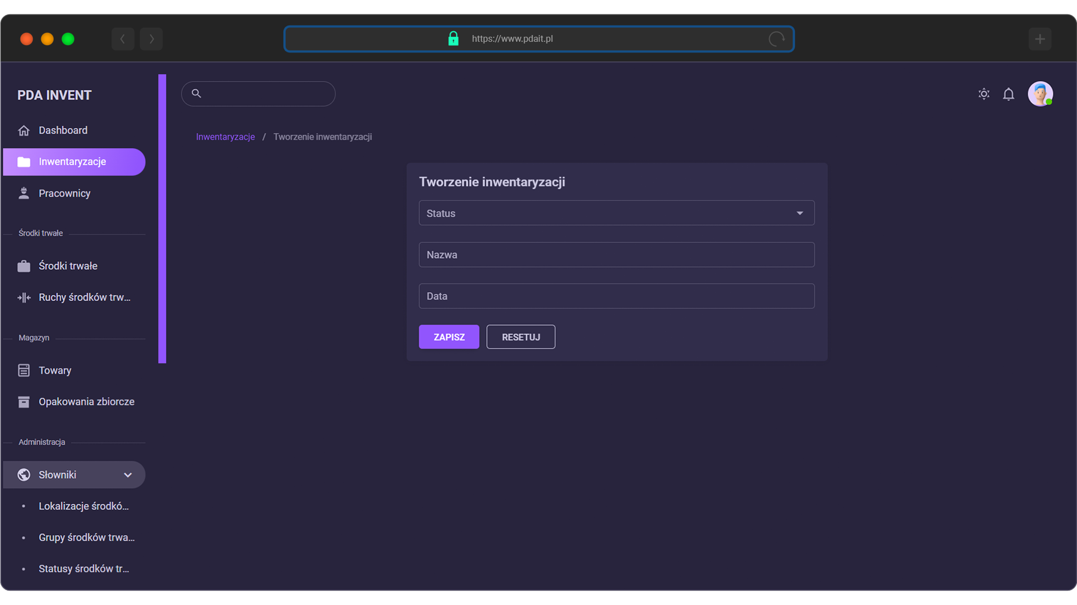Click the Inwentaryzacje breadcrumb link
This screenshot has height=605, width=1077.
(x=225, y=137)
